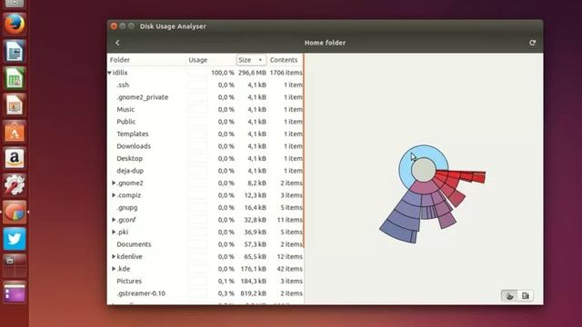Sort by the Contents column header
Viewport: 582px width, 327px height.
(285, 60)
